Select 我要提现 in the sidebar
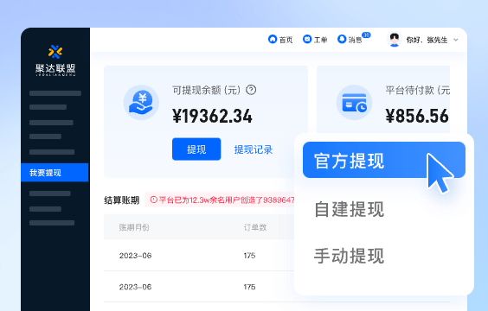The height and width of the screenshot is (311, 488). tap(55, 173)
